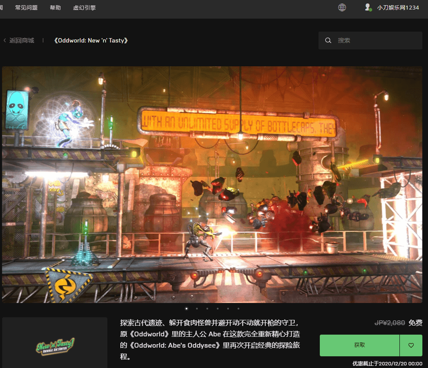Open the language globe icon
Screen dimensions: 428x368
click(342, 7)
